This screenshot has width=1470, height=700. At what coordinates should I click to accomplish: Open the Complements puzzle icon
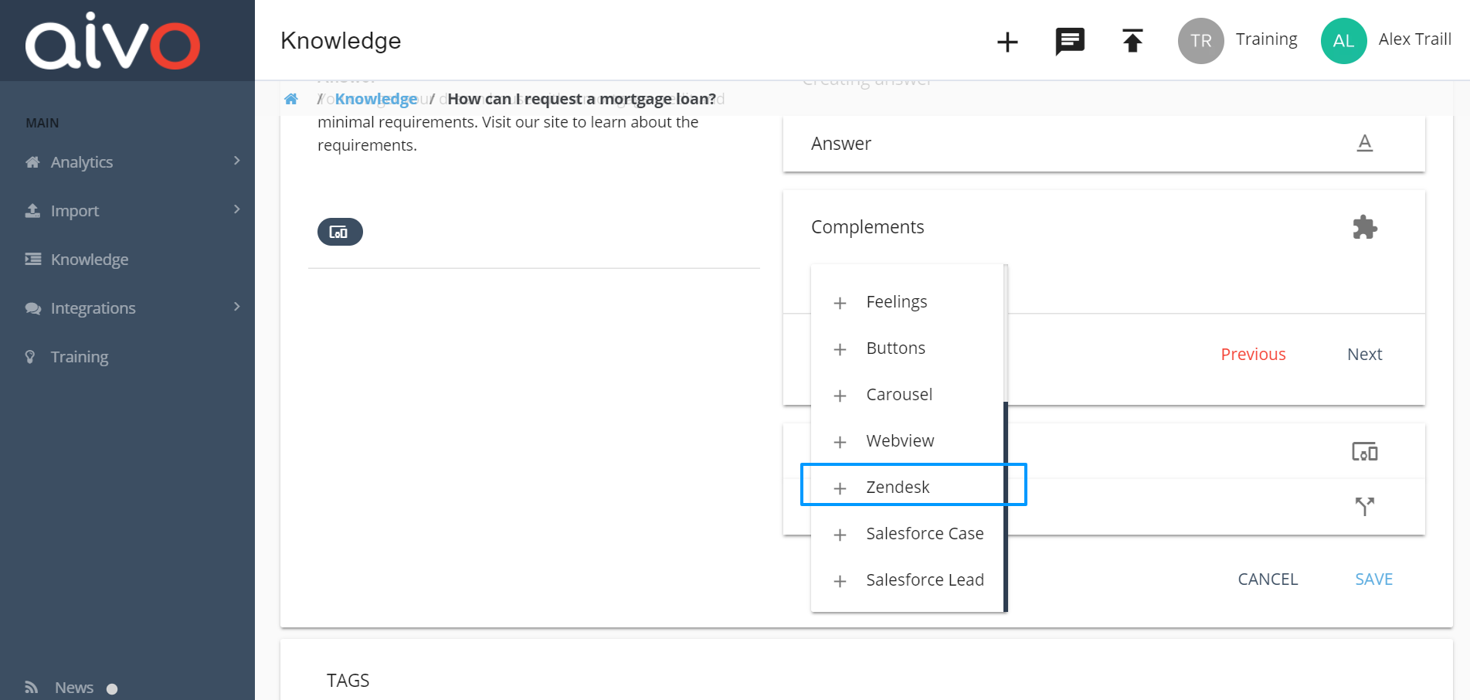tap(1364, 226)
